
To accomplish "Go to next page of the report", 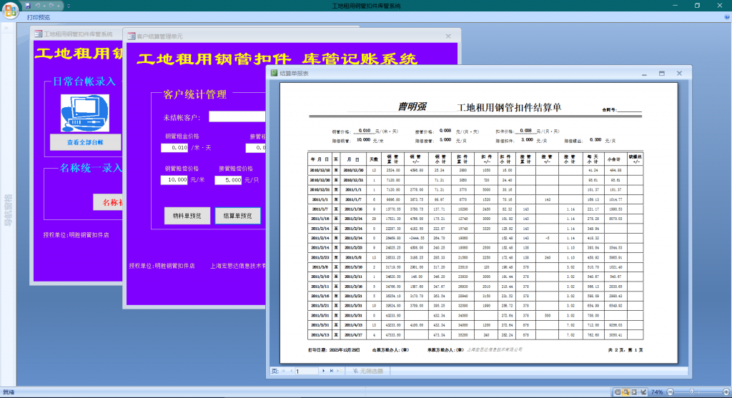I will pos(324,372).
